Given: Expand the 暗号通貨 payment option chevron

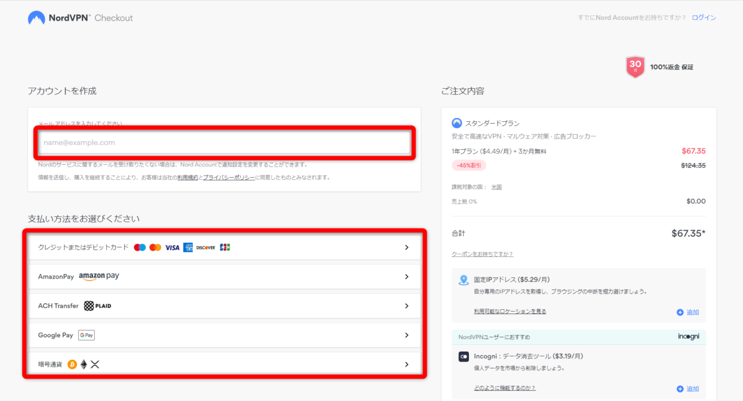Looking at the screenshot, I should (x=407, y=364).
